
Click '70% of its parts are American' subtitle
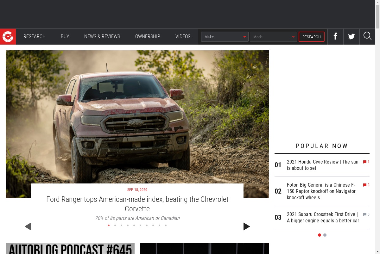coord(137,218)
